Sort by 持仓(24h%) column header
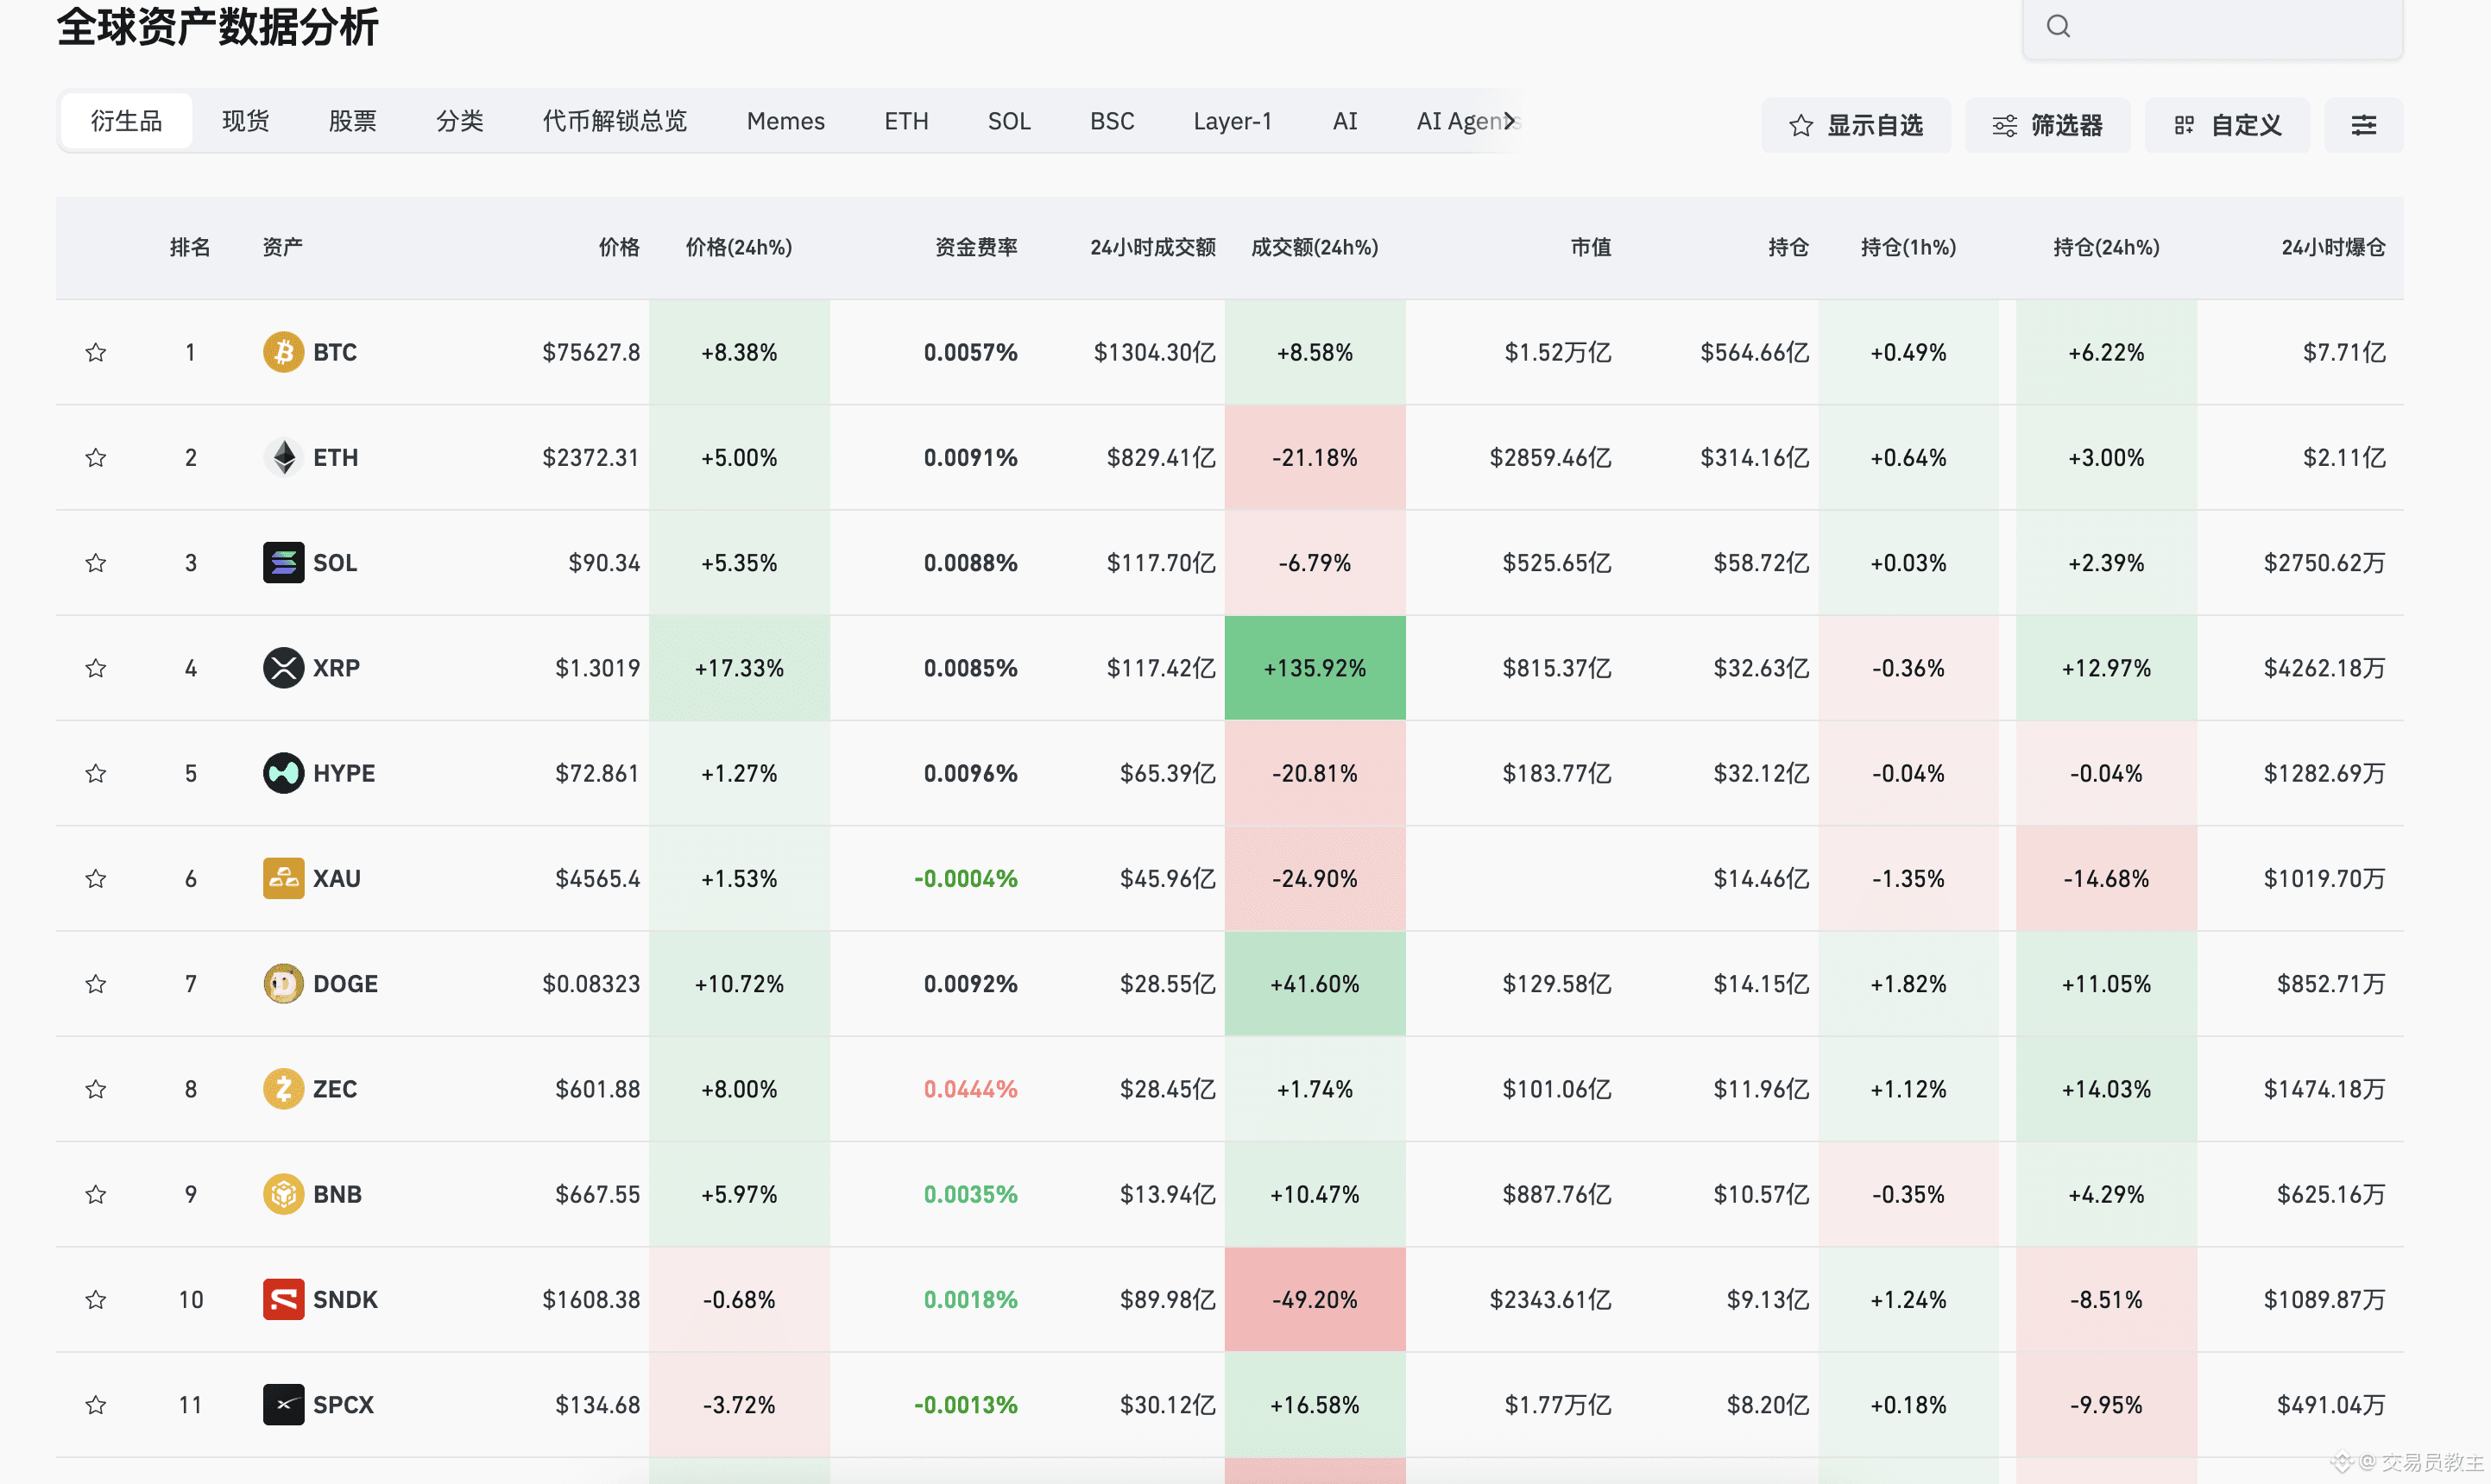Viewport: 2491px width, 1484px height. tap(2106, 247)
